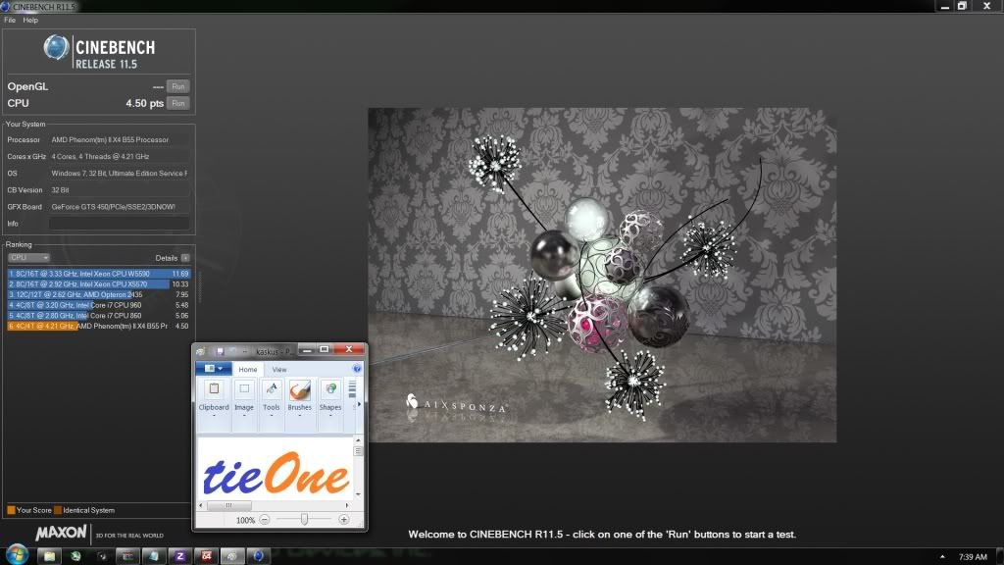Click the empty Info input field
The width and height of the screenshot is (1004, 565).
pyautogui.click(x=119, y=224)
